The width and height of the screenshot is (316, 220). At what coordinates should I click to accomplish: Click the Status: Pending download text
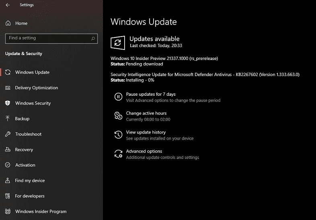(137, 64)
